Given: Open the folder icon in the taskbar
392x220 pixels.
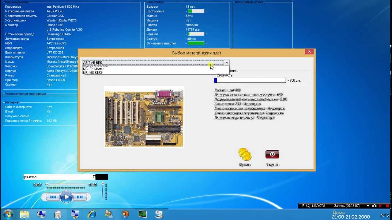Looking at the screenshot, I should click(24, 215).
